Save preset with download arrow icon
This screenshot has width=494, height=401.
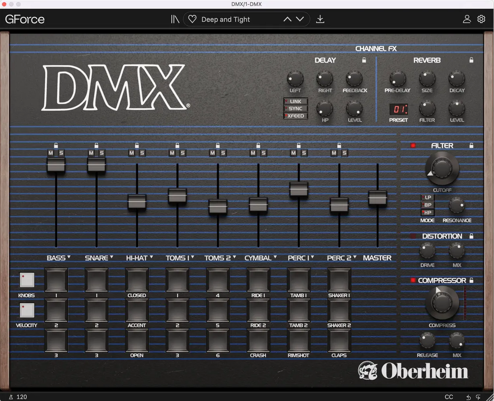coord(320,19)
